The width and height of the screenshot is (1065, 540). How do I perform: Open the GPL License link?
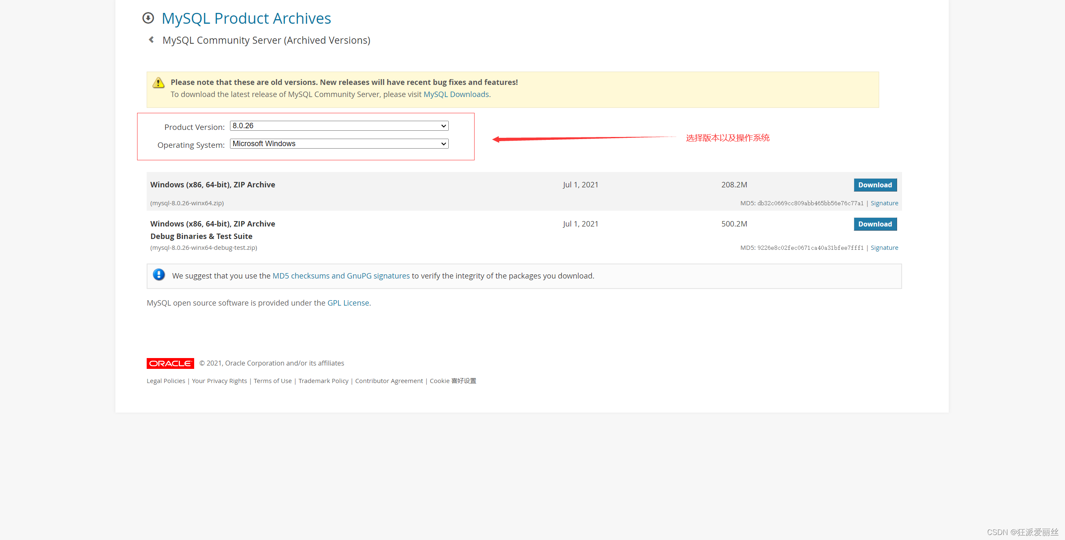click(348, 303)
